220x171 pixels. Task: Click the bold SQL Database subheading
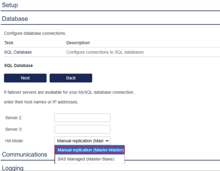coord(18,66)
